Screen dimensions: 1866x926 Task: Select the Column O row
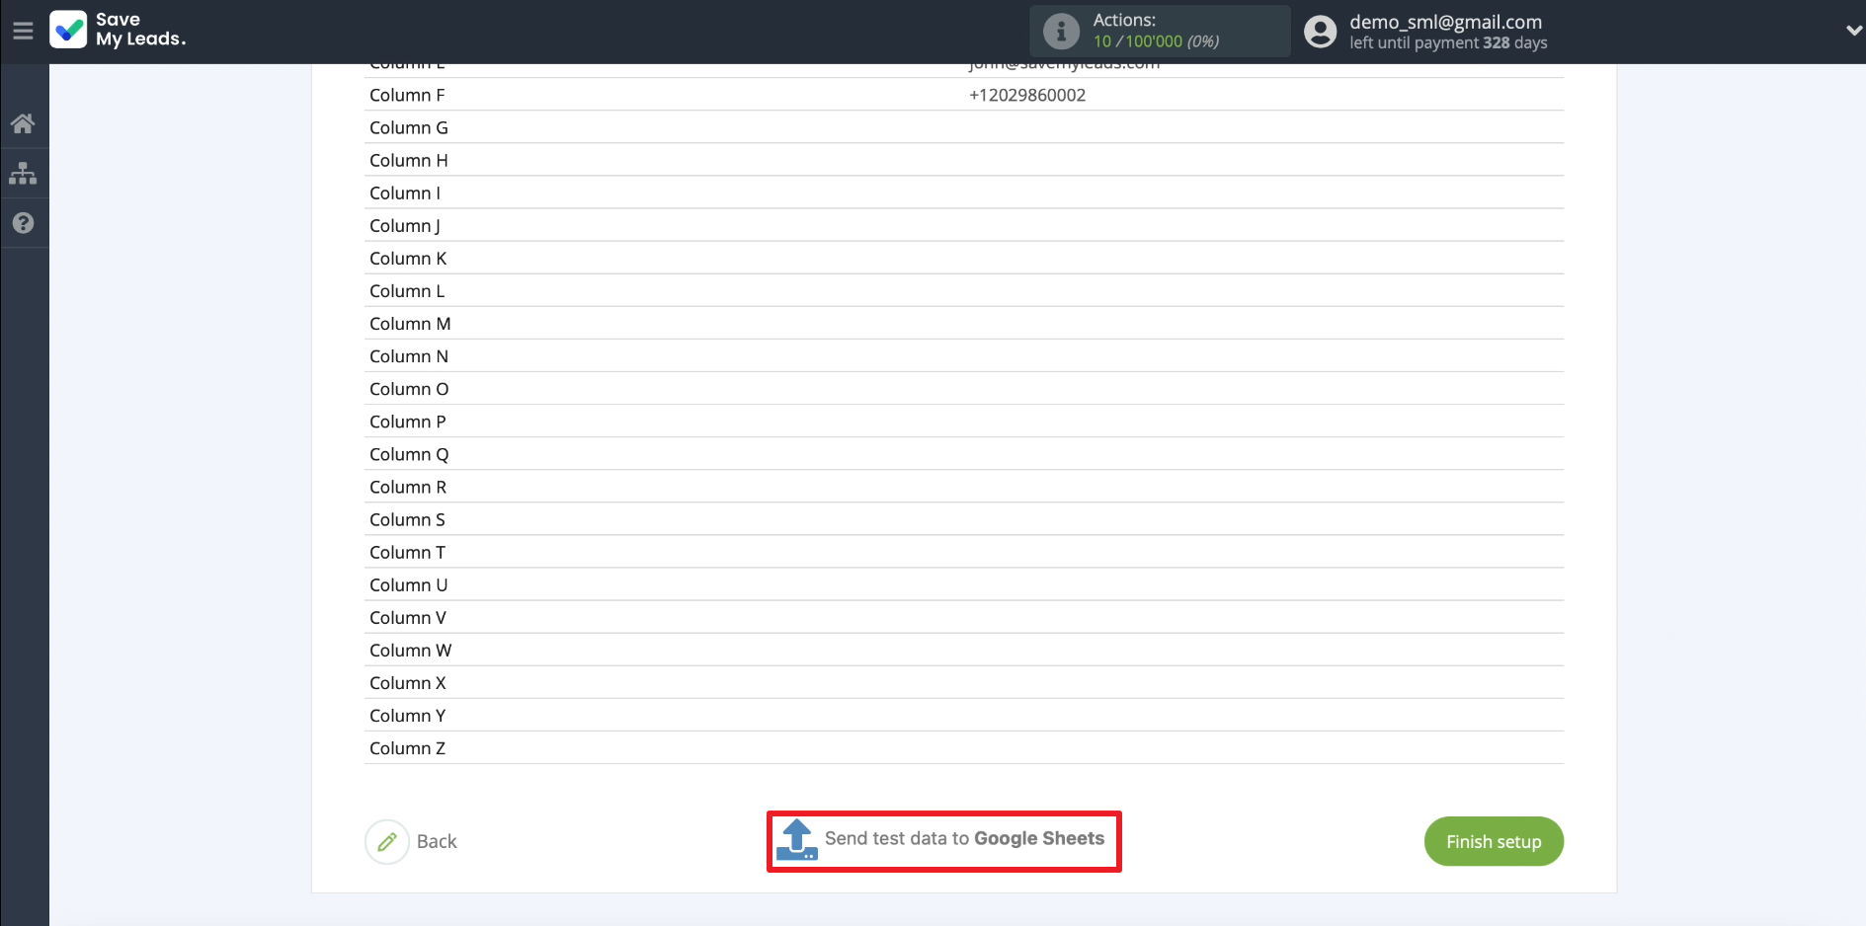[964, 388]
